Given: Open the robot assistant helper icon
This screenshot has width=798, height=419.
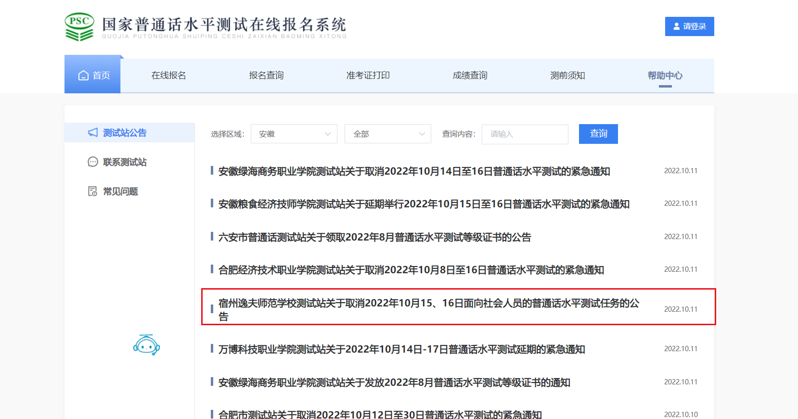Looking at the screenshot, I should click(x=146, y=345).
